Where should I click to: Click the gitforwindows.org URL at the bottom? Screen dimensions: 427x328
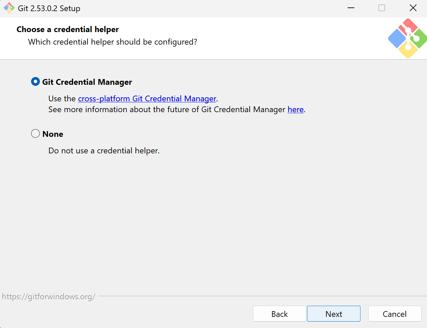coord(49,297)
